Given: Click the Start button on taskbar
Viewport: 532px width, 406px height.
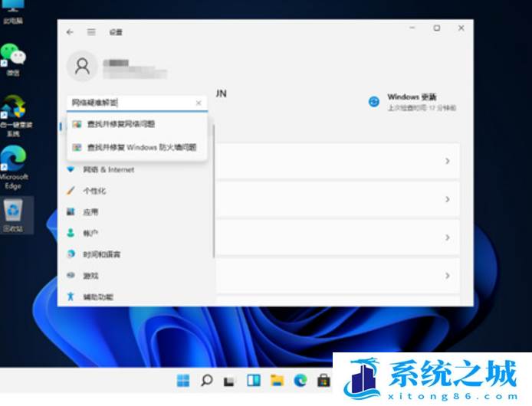Looking at the screenshot, I should pos(183,380).
